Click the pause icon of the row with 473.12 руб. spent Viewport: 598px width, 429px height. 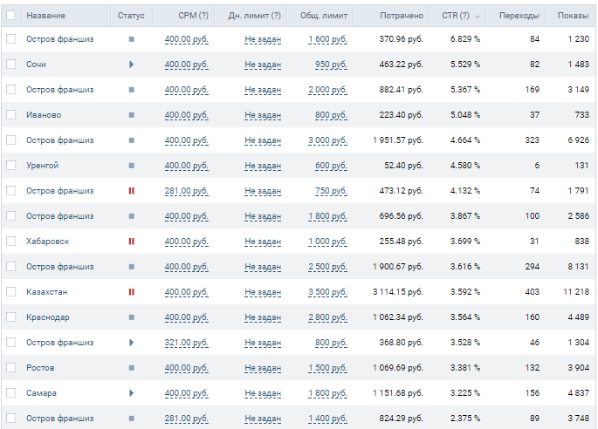coord(132,190)
